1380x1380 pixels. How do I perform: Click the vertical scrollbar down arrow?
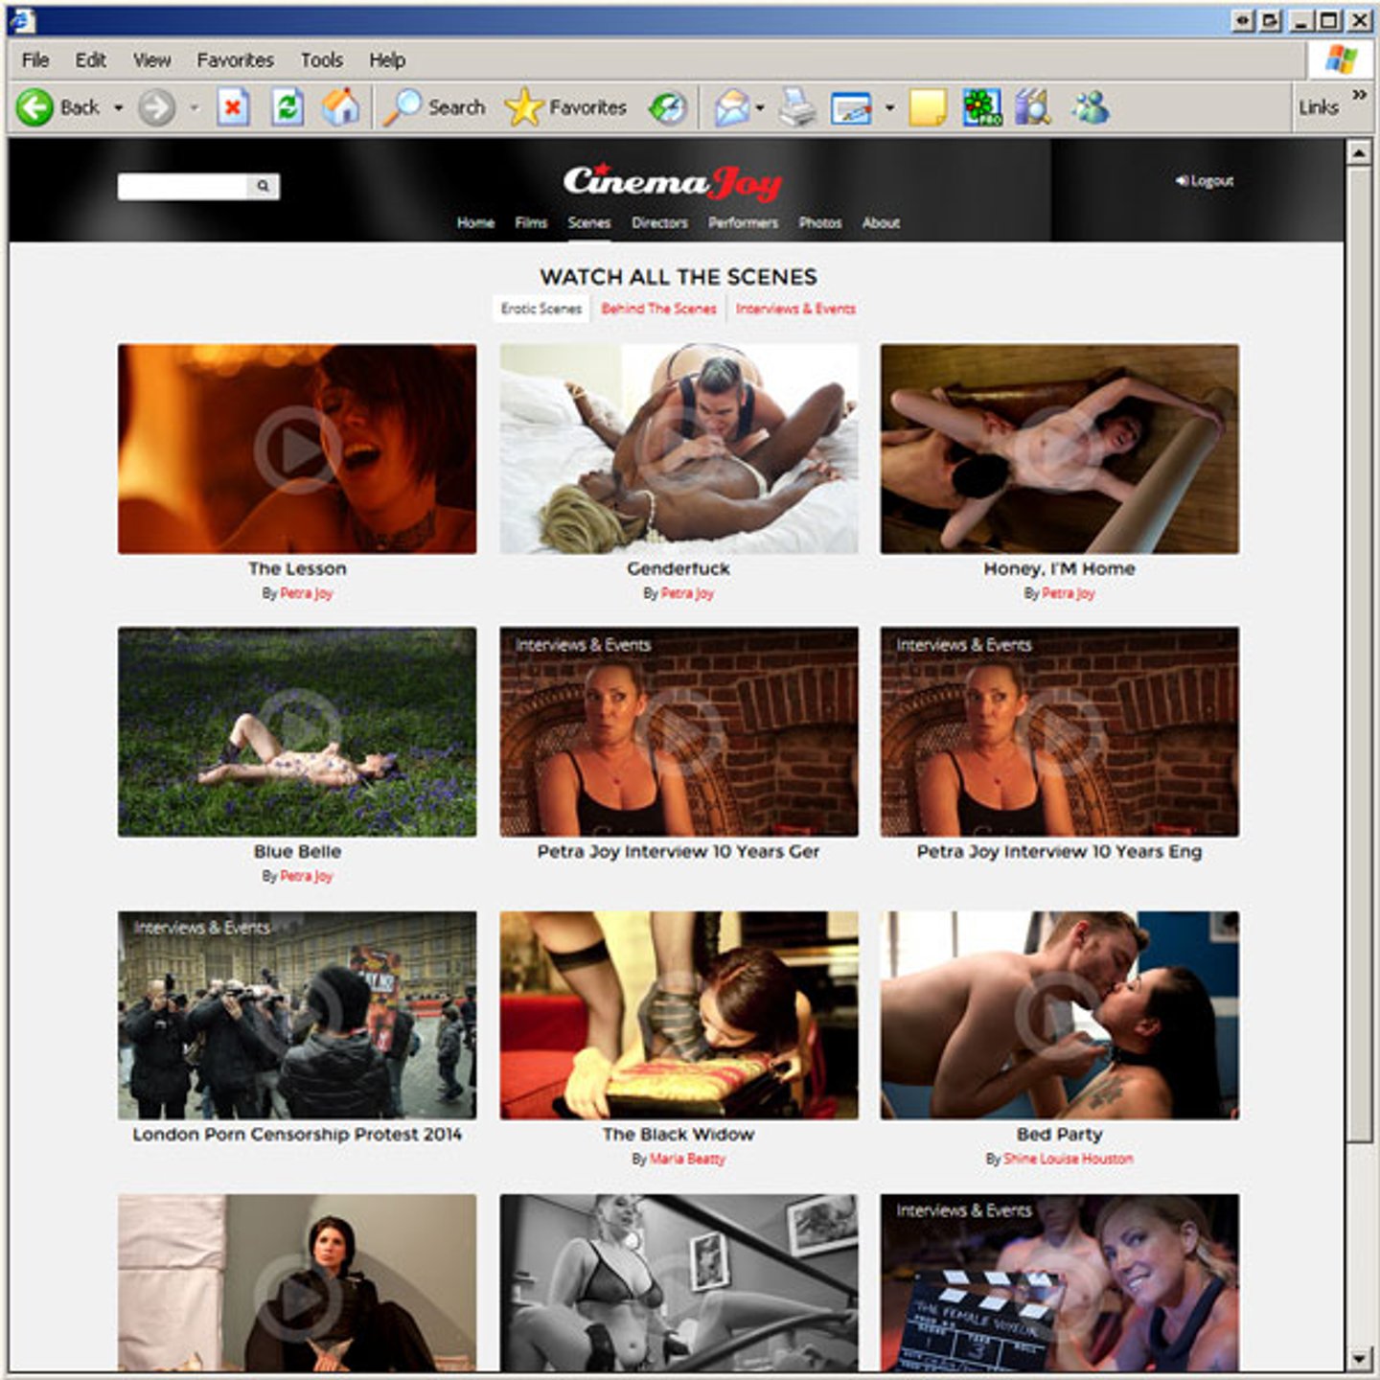[x=1358, y=1358]
